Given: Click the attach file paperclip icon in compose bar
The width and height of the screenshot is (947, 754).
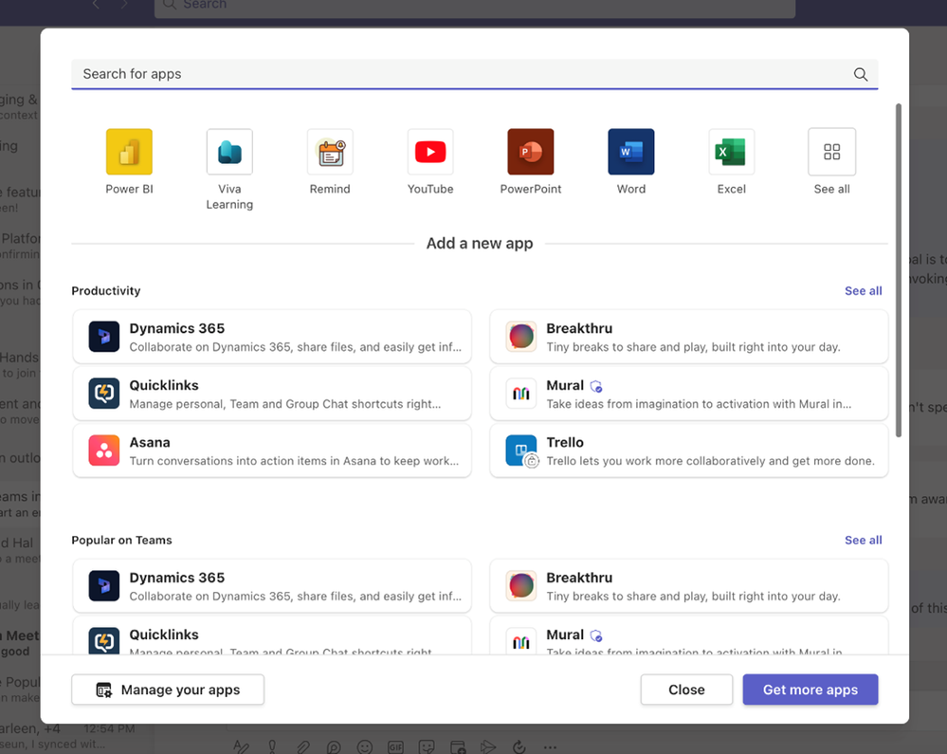Looking at the screenshot, I should coord(303,747).
